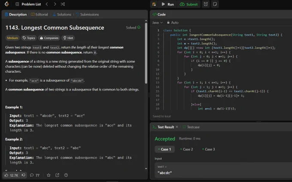This screenshot has width=292, height=182.
Task: Click the "Accepted" result text
Action: coord(165,139)
